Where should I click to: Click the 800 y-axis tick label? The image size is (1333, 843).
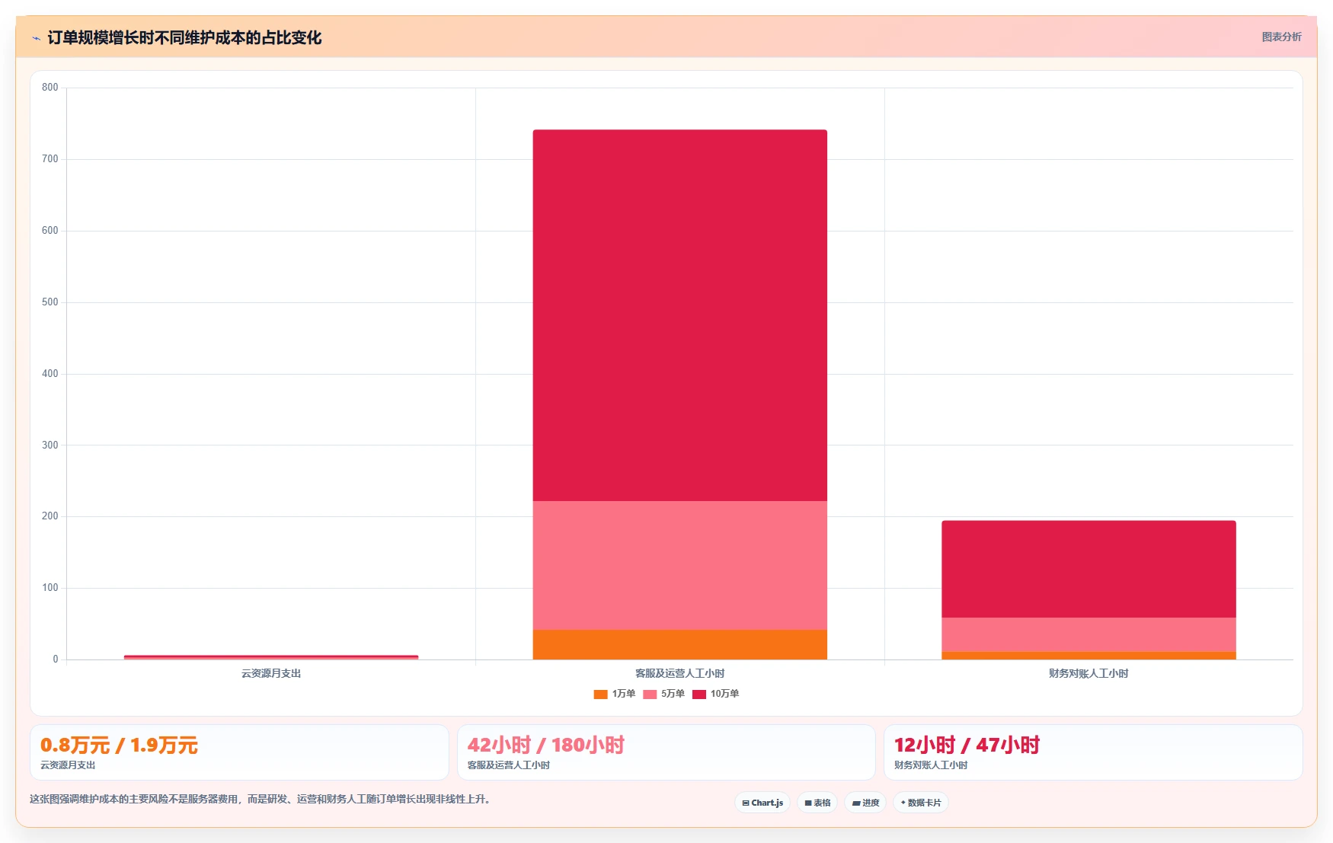[x=50, y=88]
